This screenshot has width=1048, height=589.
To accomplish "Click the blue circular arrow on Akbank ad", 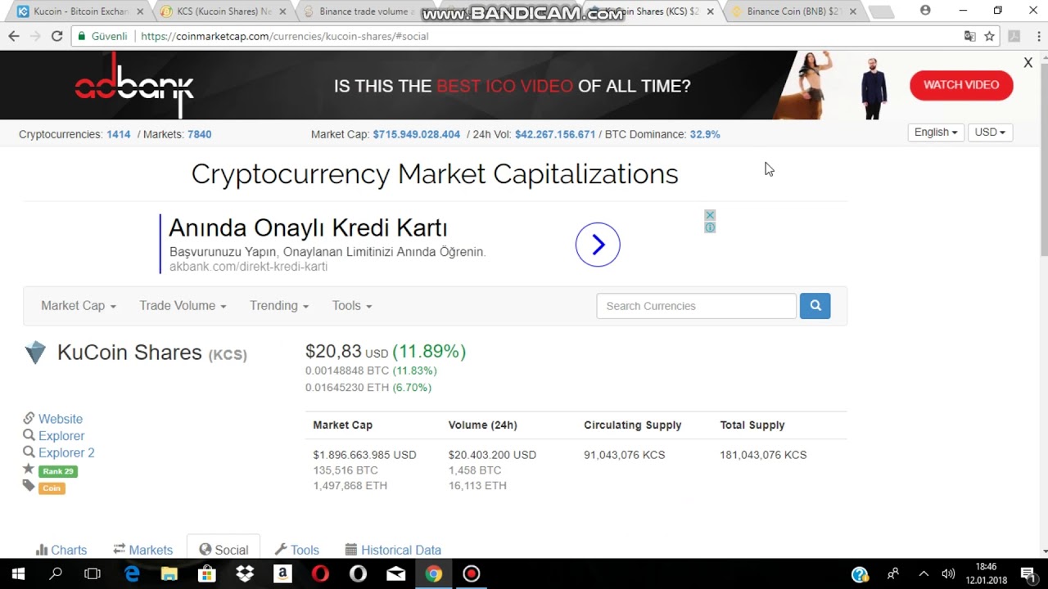I will (x=598, y=245).
